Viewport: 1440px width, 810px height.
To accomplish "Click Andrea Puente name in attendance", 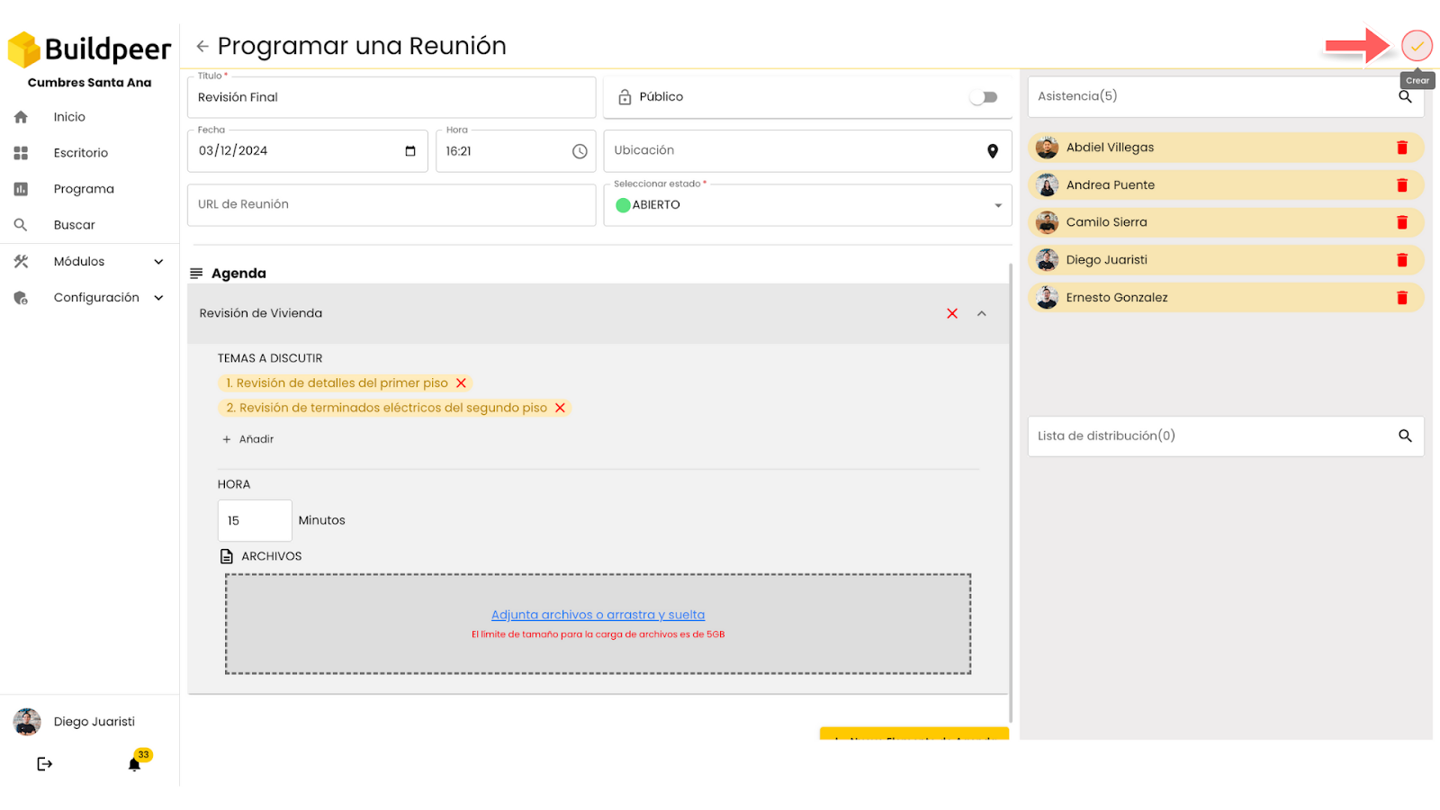I will point(1111,185).
